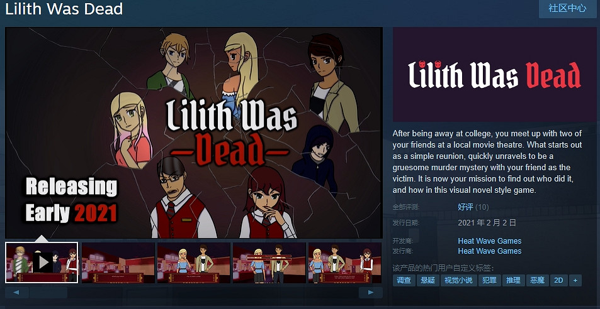
Task: Open the 社区中心 community hub
Action: click(x=567, y=8)
